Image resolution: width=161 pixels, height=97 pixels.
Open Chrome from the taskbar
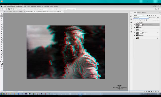tap(6, 94)
